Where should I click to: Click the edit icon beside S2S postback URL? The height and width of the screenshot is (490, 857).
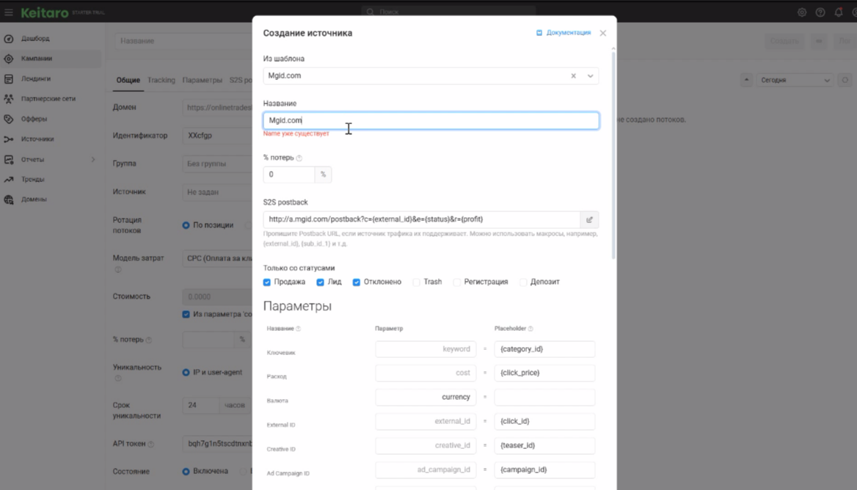[588, 219]
